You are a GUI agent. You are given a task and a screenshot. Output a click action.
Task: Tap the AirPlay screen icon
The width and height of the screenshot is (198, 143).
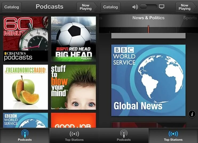pyautogui.click(x=162, y=6)
